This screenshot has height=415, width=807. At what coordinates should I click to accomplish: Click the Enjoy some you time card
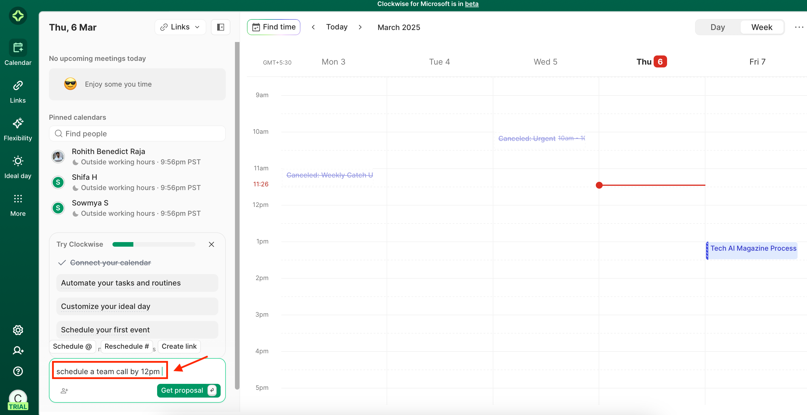point(137,84)
